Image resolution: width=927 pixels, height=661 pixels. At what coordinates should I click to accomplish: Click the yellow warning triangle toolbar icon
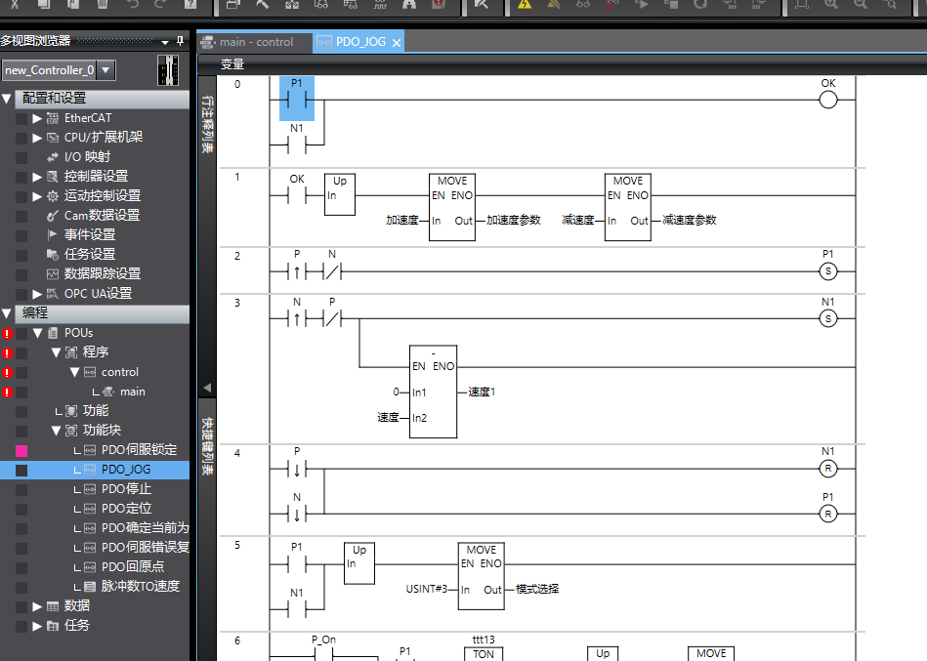pos(525,5)
